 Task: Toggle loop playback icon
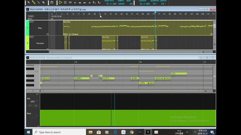point(70,2)
